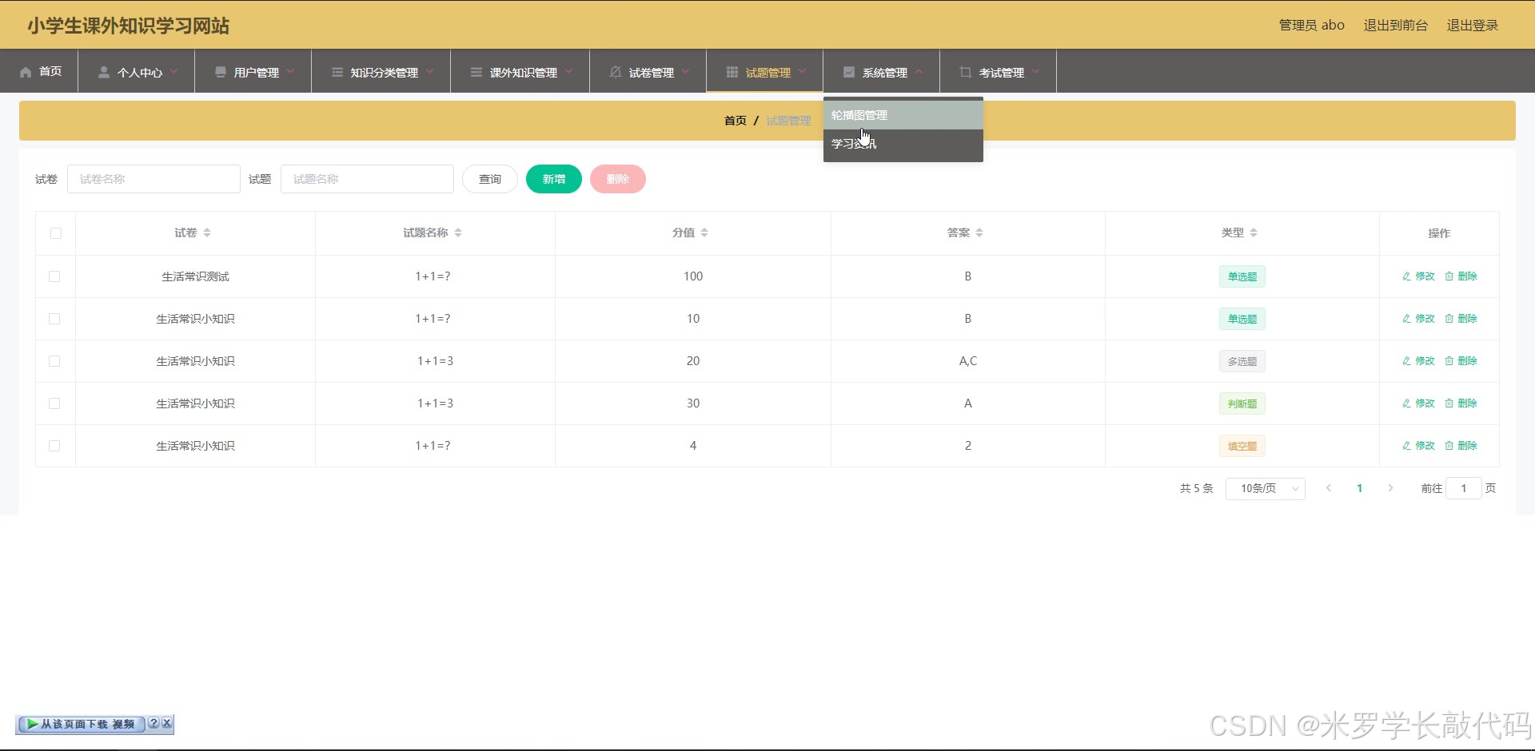Edit the row with 分值 100
Image resolution: width=1535 pixels, height=751 pixels.
pos(1418,276)
